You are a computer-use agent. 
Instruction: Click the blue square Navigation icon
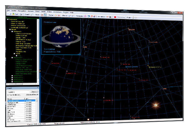89,16
